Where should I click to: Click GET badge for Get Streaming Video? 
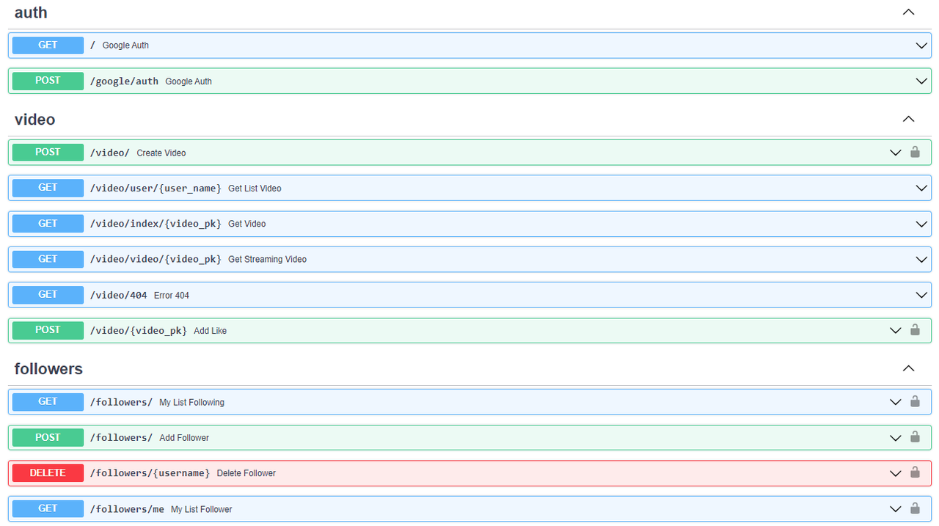48,259
